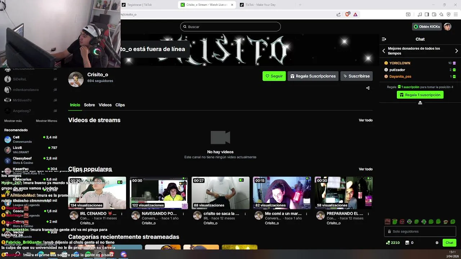Viewport: 461px width, 259px height.
Task: Play the IRL CENANDO clip thumbnail
Action: 97,193
